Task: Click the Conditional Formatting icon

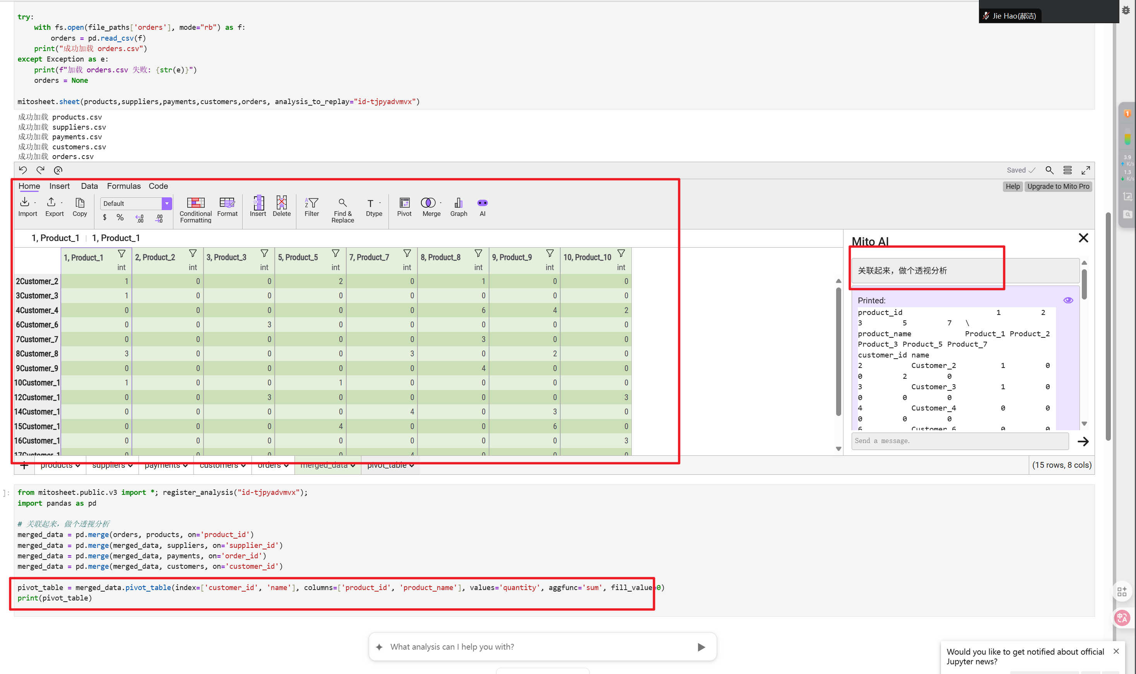Action: [196, 203]
